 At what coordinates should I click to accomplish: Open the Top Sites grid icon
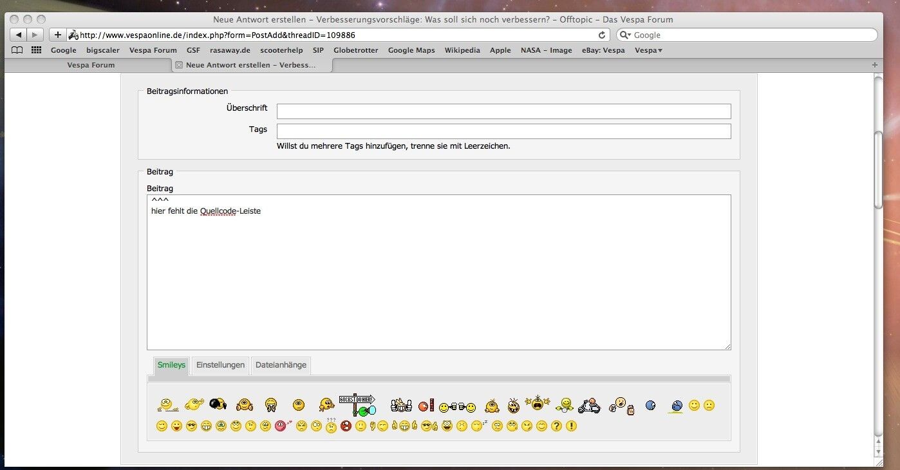[36, 50]
